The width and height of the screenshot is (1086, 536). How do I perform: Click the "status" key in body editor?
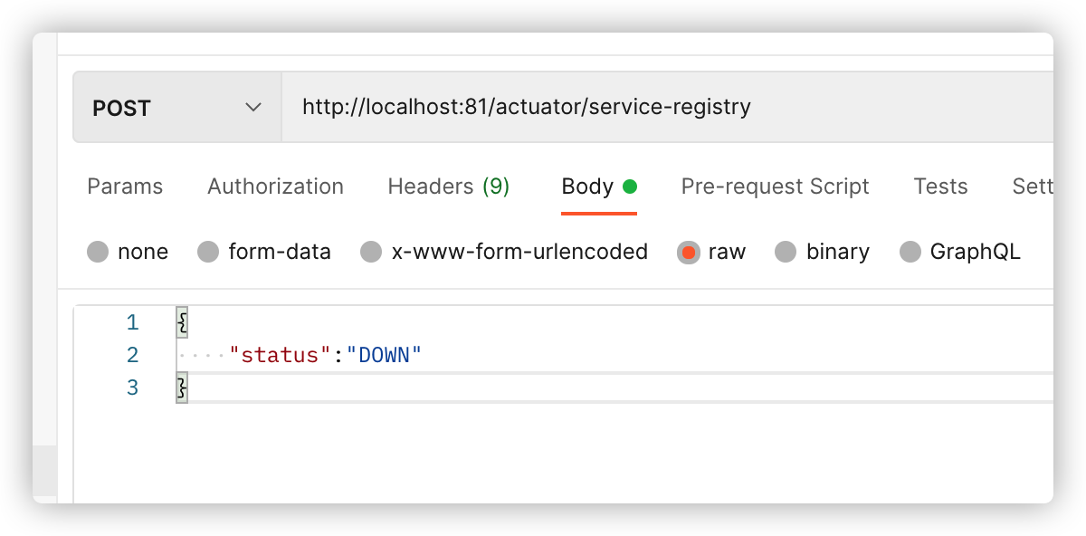point(281,355)
